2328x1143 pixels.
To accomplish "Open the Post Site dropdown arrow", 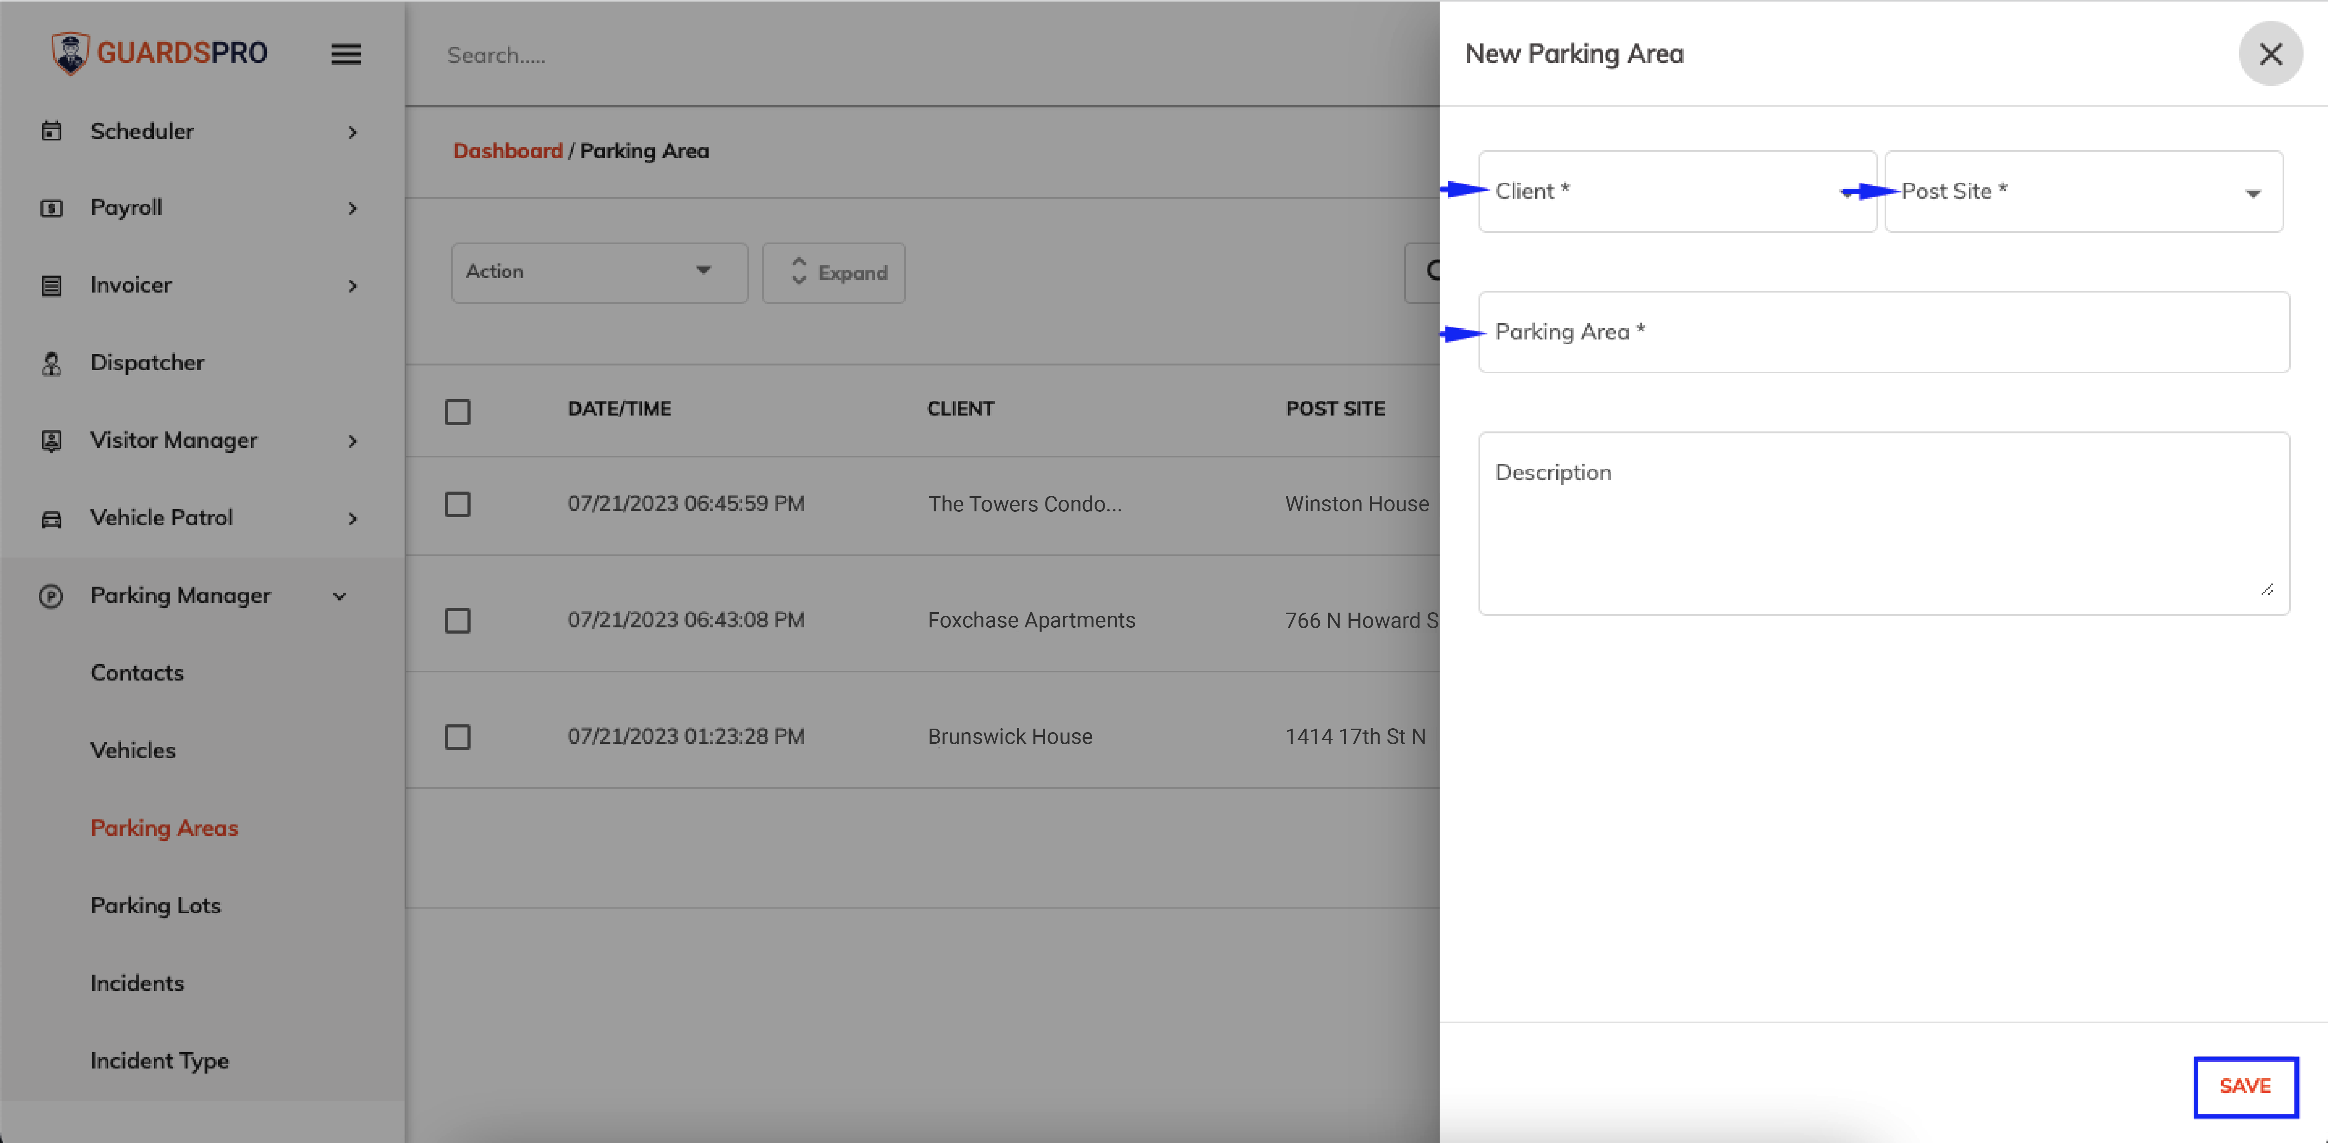I will click(2253, 193).
